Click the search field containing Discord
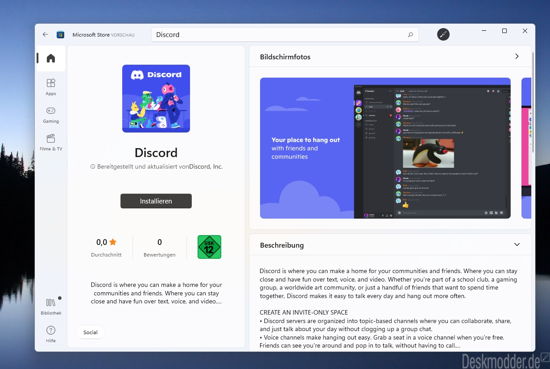The image size is (550, 369). point(285,35)
